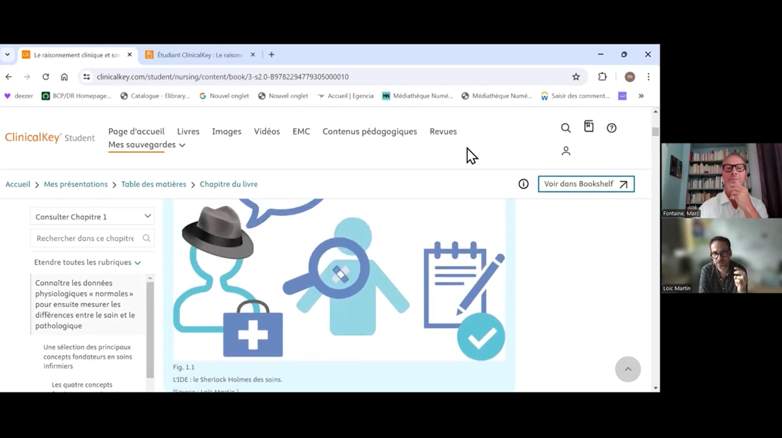The image size is (782, 438).
Task: Open the Images menu item
Action: (x=227, y=132)
